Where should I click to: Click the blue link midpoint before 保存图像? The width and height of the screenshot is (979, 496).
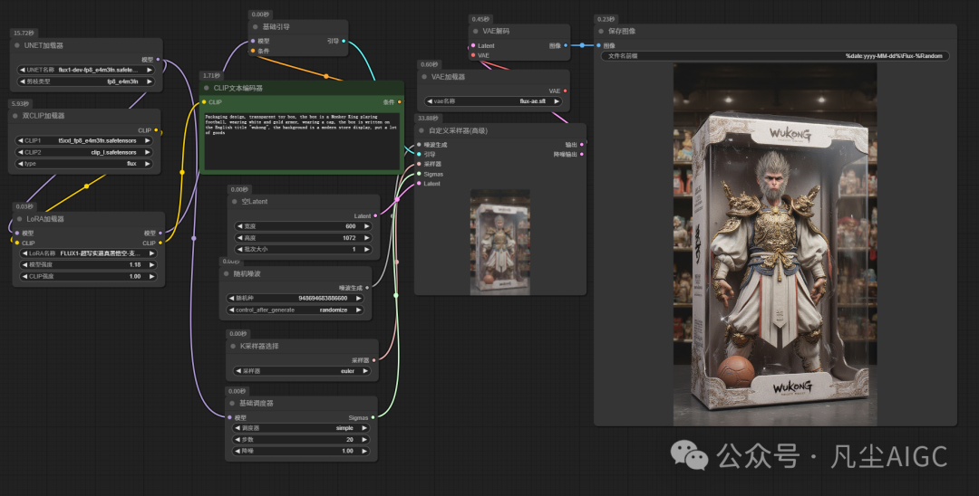click(x=582, y=45)
